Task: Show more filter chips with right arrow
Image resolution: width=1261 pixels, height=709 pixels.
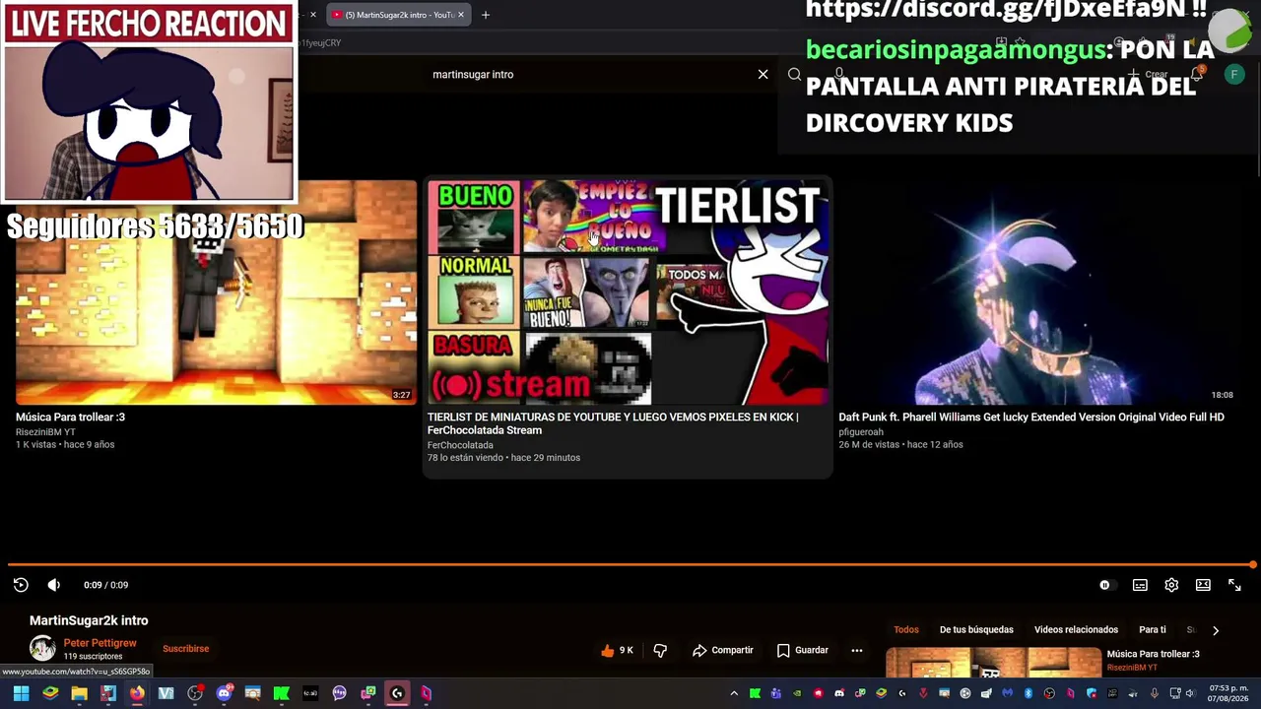Action: coord(1215,630)
